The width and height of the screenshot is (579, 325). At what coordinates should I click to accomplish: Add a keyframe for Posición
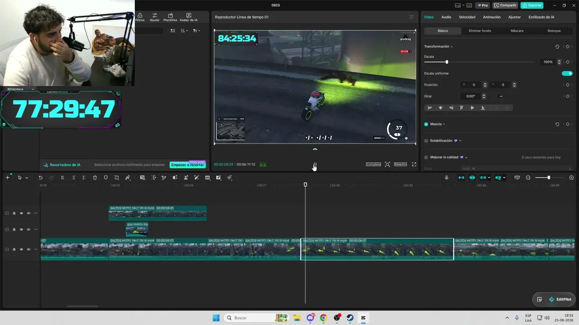pyautogui.click(x=568, y=85)
